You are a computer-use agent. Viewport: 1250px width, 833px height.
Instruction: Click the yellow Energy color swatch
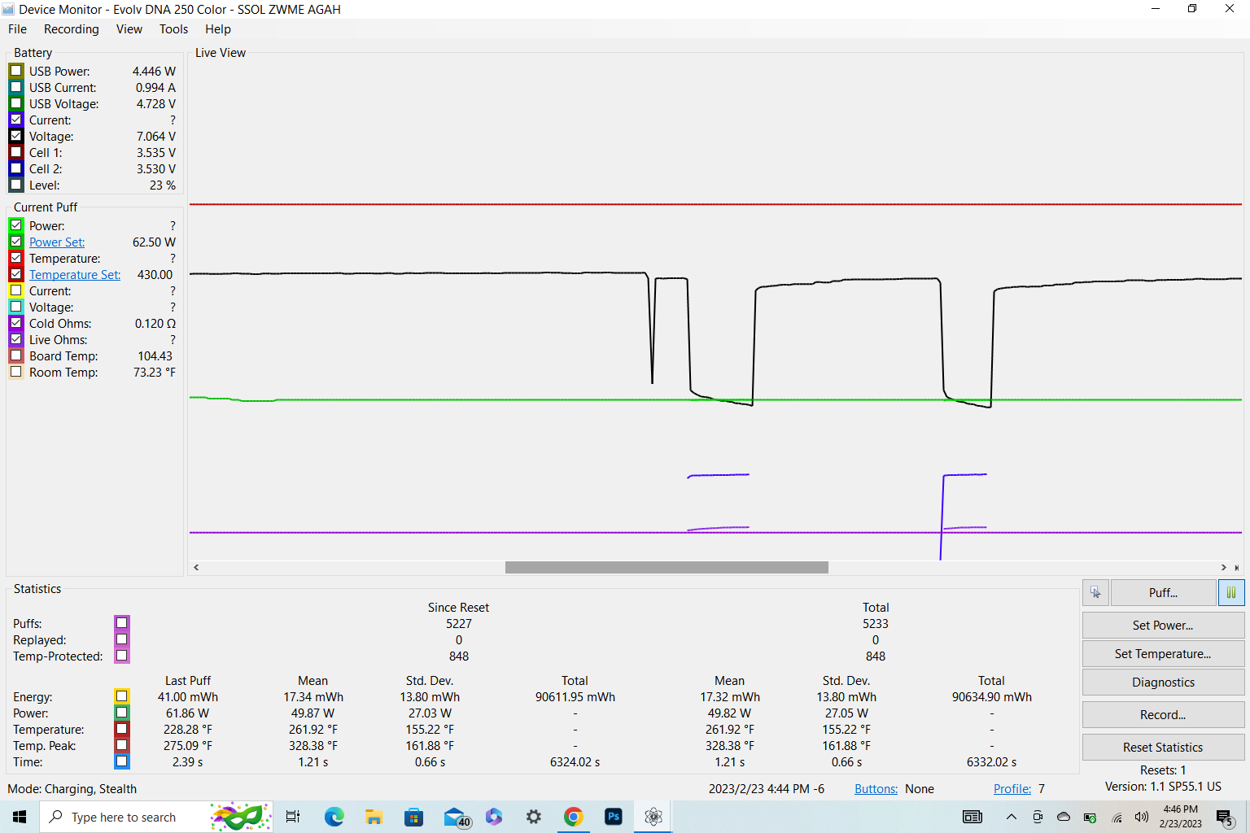pyautogui.click(x=121, y=696)
